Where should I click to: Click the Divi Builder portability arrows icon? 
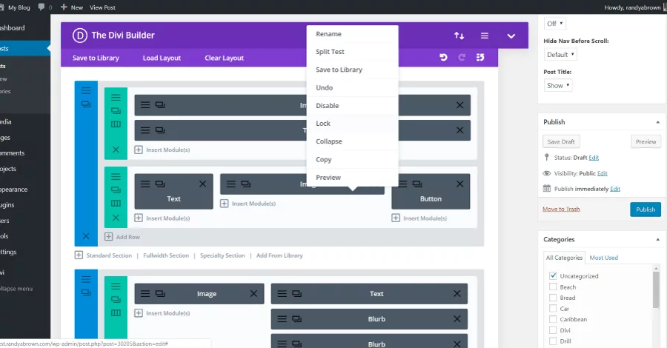pyautogui.click(x=459, y=36)
